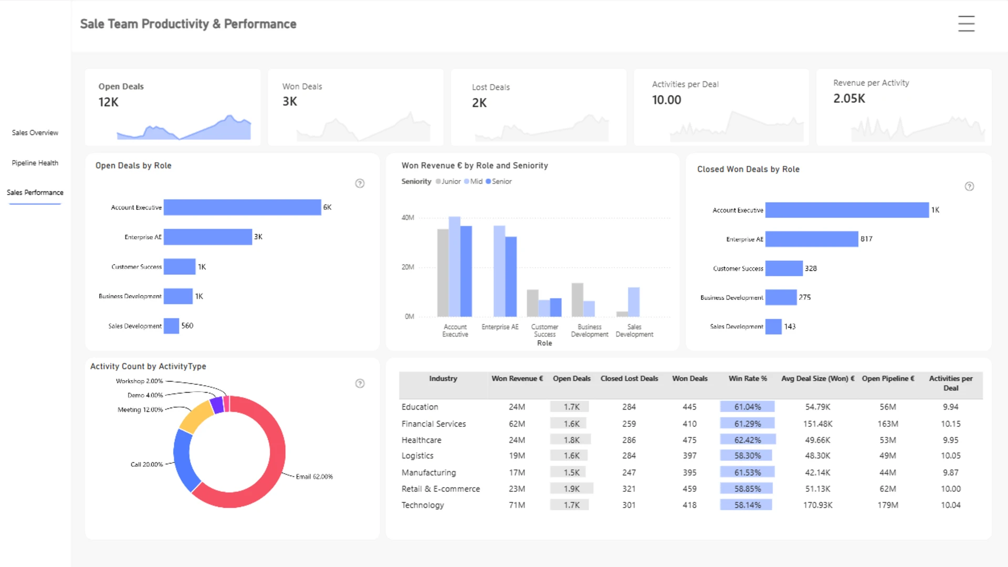The image size is (1008, 567).
Task: Click the 71M won revenue cell
Action: click(517, 505)
